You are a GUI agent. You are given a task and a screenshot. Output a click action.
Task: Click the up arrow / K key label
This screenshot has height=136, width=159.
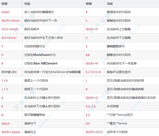tap(5, 81)
